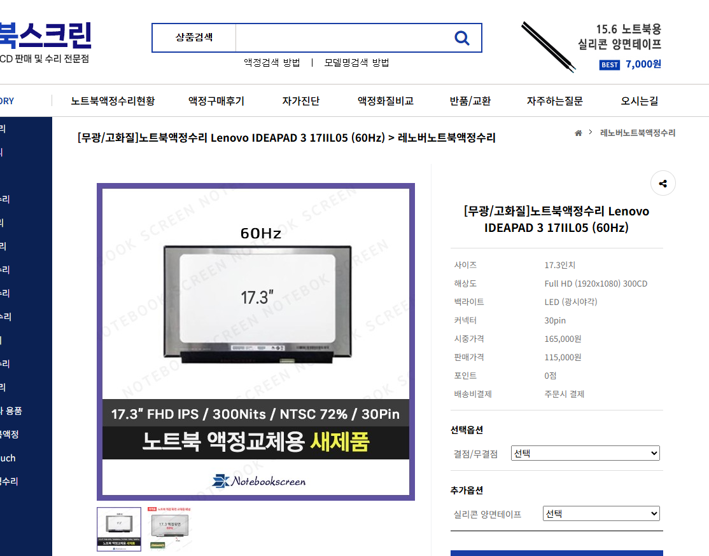Screen dimensions: 709x556
Task: Select the first product thumbnail
Action: click(119, 529)
